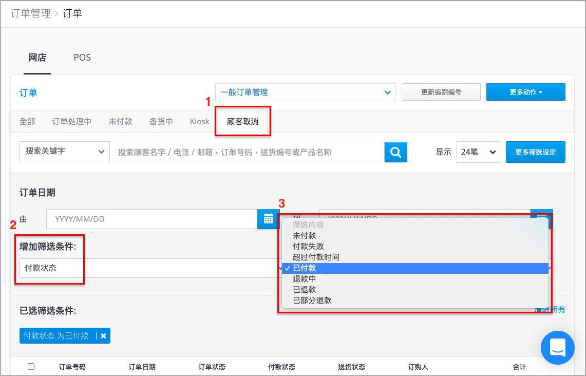Open the live chat bubble icon
Image resolution: width=586 pixels, height=376 pixels.
pyautogui.click(x=558, y=348)
